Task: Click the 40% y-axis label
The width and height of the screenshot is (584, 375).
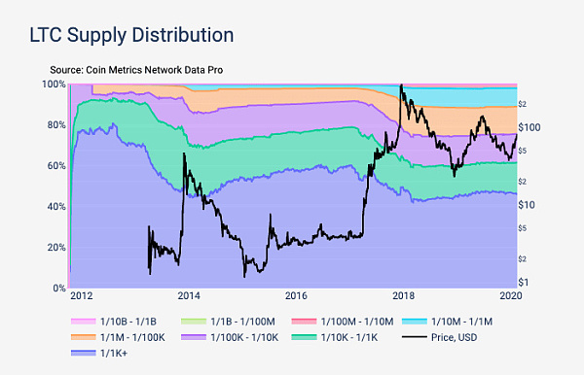Action: click(x=56, y=207)
